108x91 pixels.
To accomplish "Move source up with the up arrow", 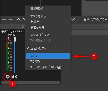I will tap(19, 19).
